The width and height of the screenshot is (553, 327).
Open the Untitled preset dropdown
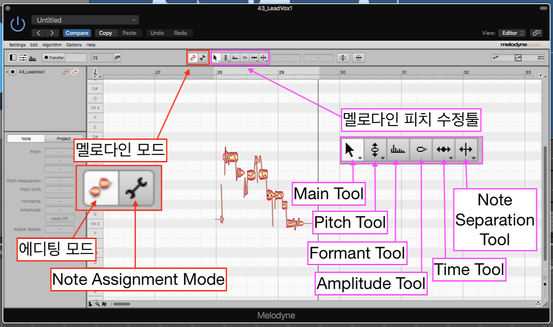tap(85, 20)
